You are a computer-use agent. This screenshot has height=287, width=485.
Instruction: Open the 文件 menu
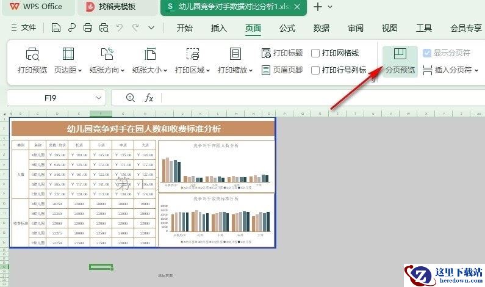[x=24, y=27]
